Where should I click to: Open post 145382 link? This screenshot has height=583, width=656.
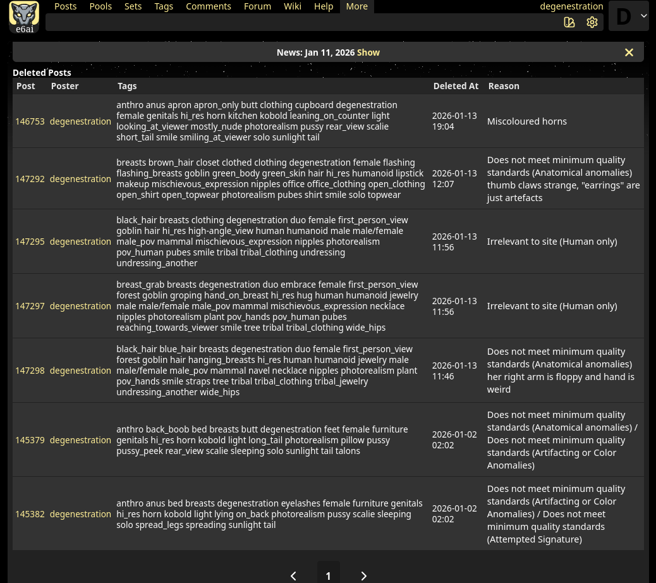tap(30, 514)
